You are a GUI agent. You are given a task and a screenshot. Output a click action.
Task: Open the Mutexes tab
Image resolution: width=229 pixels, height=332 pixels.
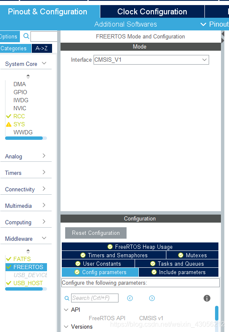(192, 255)
